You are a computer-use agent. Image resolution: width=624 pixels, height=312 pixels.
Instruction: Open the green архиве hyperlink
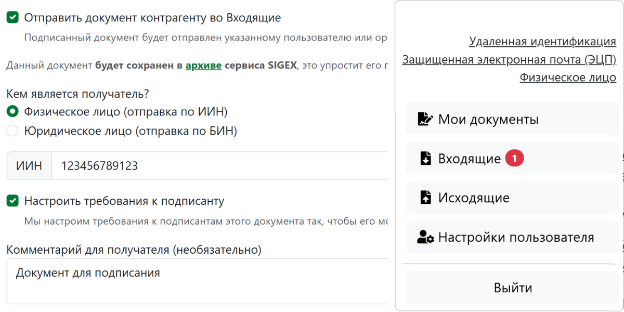[203, 66]
